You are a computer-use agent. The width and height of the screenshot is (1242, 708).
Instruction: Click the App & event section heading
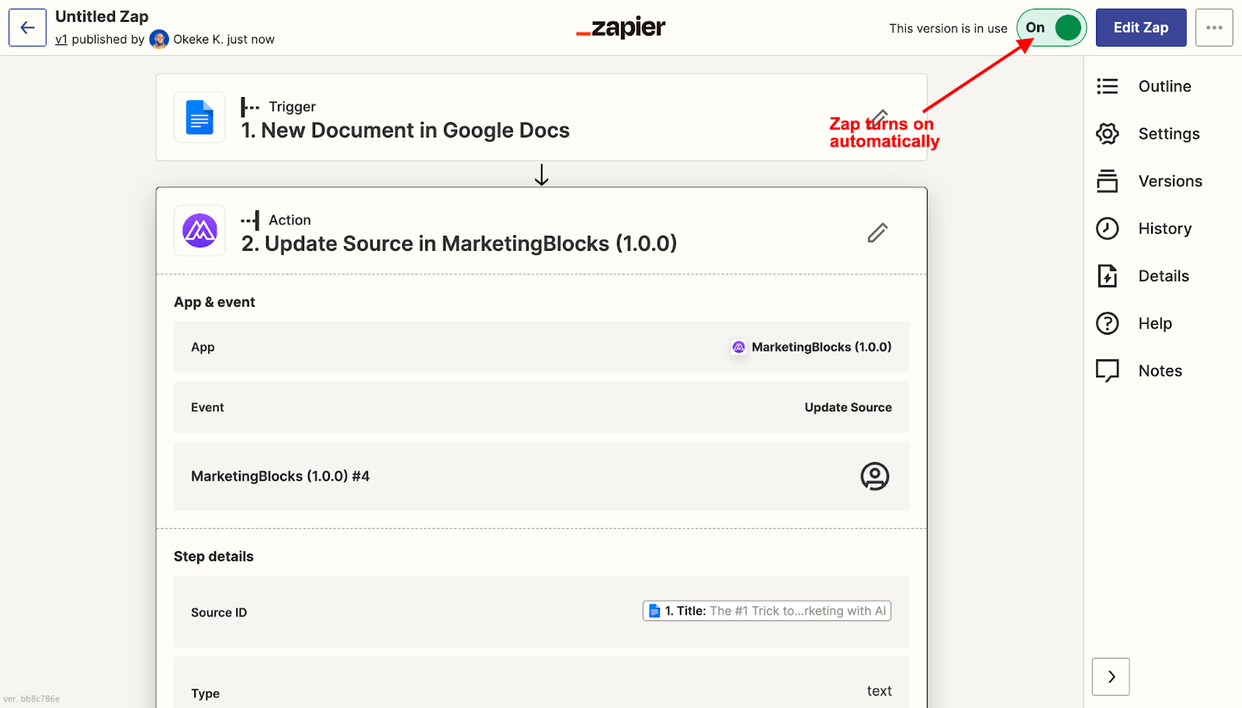[214, 302]
